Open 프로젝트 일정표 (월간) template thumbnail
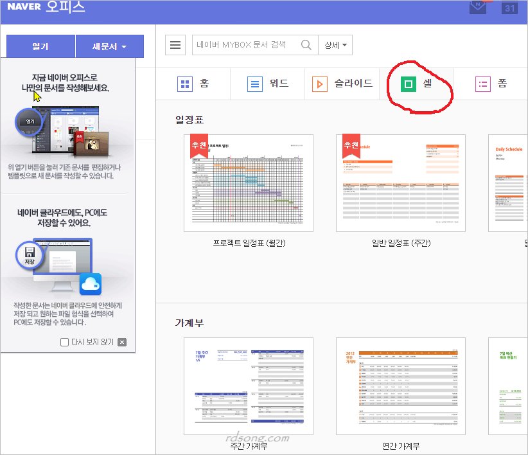528x455 pixels. pos(249,183)
